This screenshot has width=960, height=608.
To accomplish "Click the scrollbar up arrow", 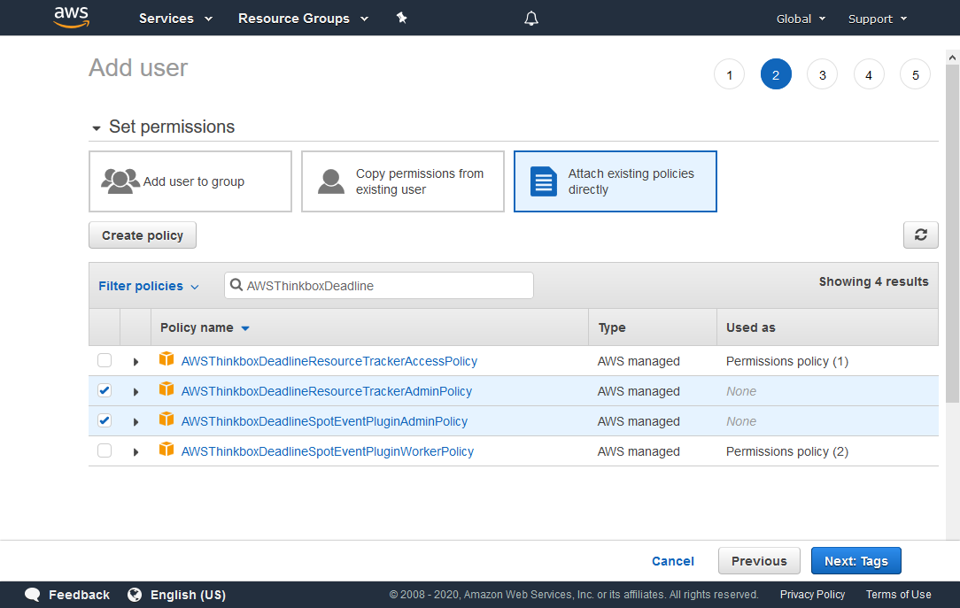I will [952, 58].
